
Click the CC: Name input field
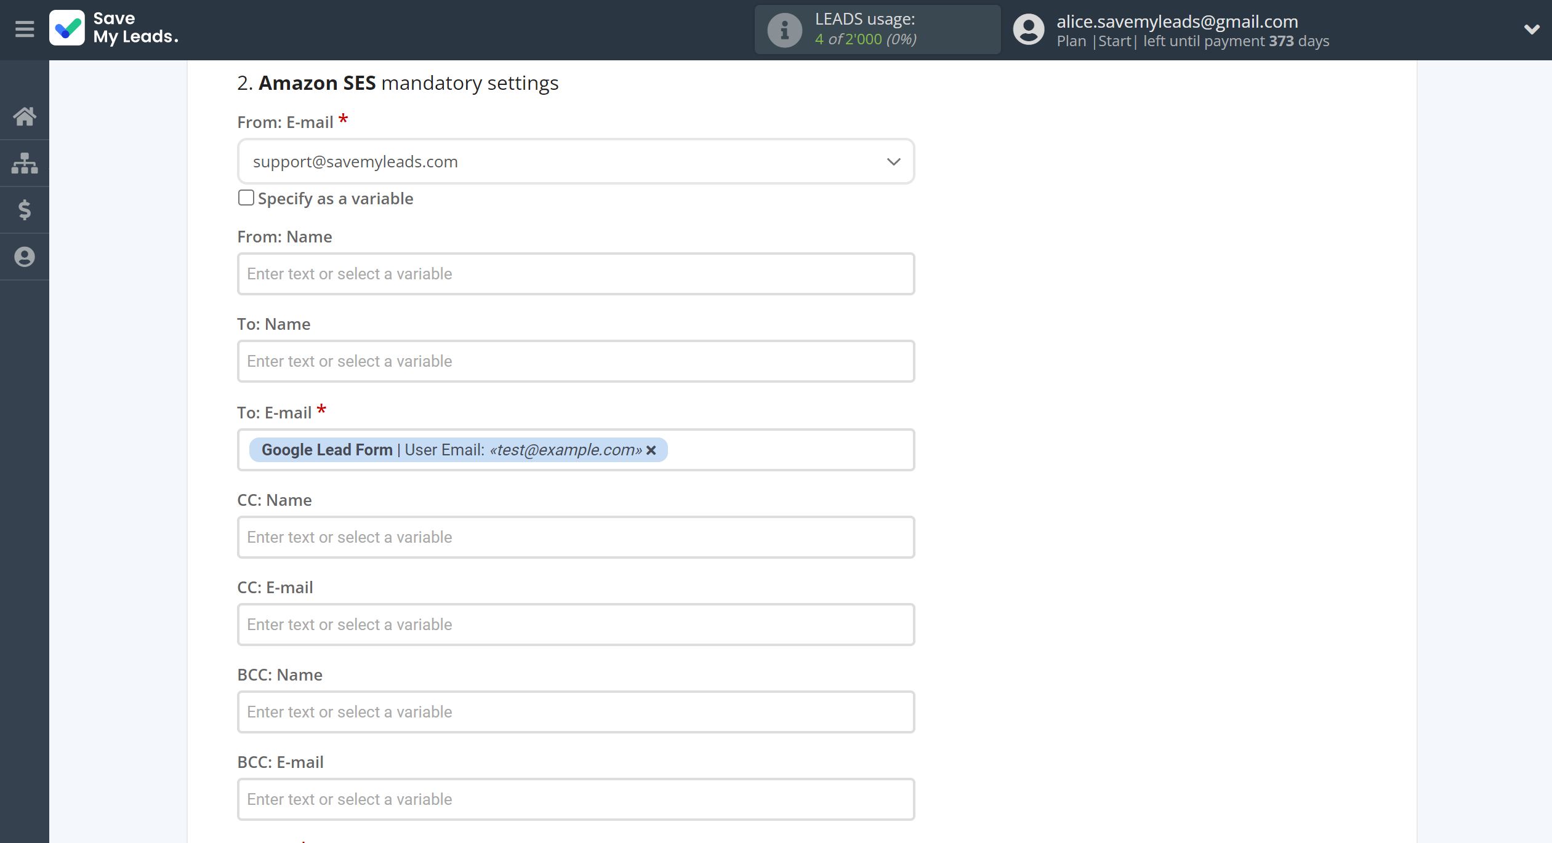click(576, 537)
